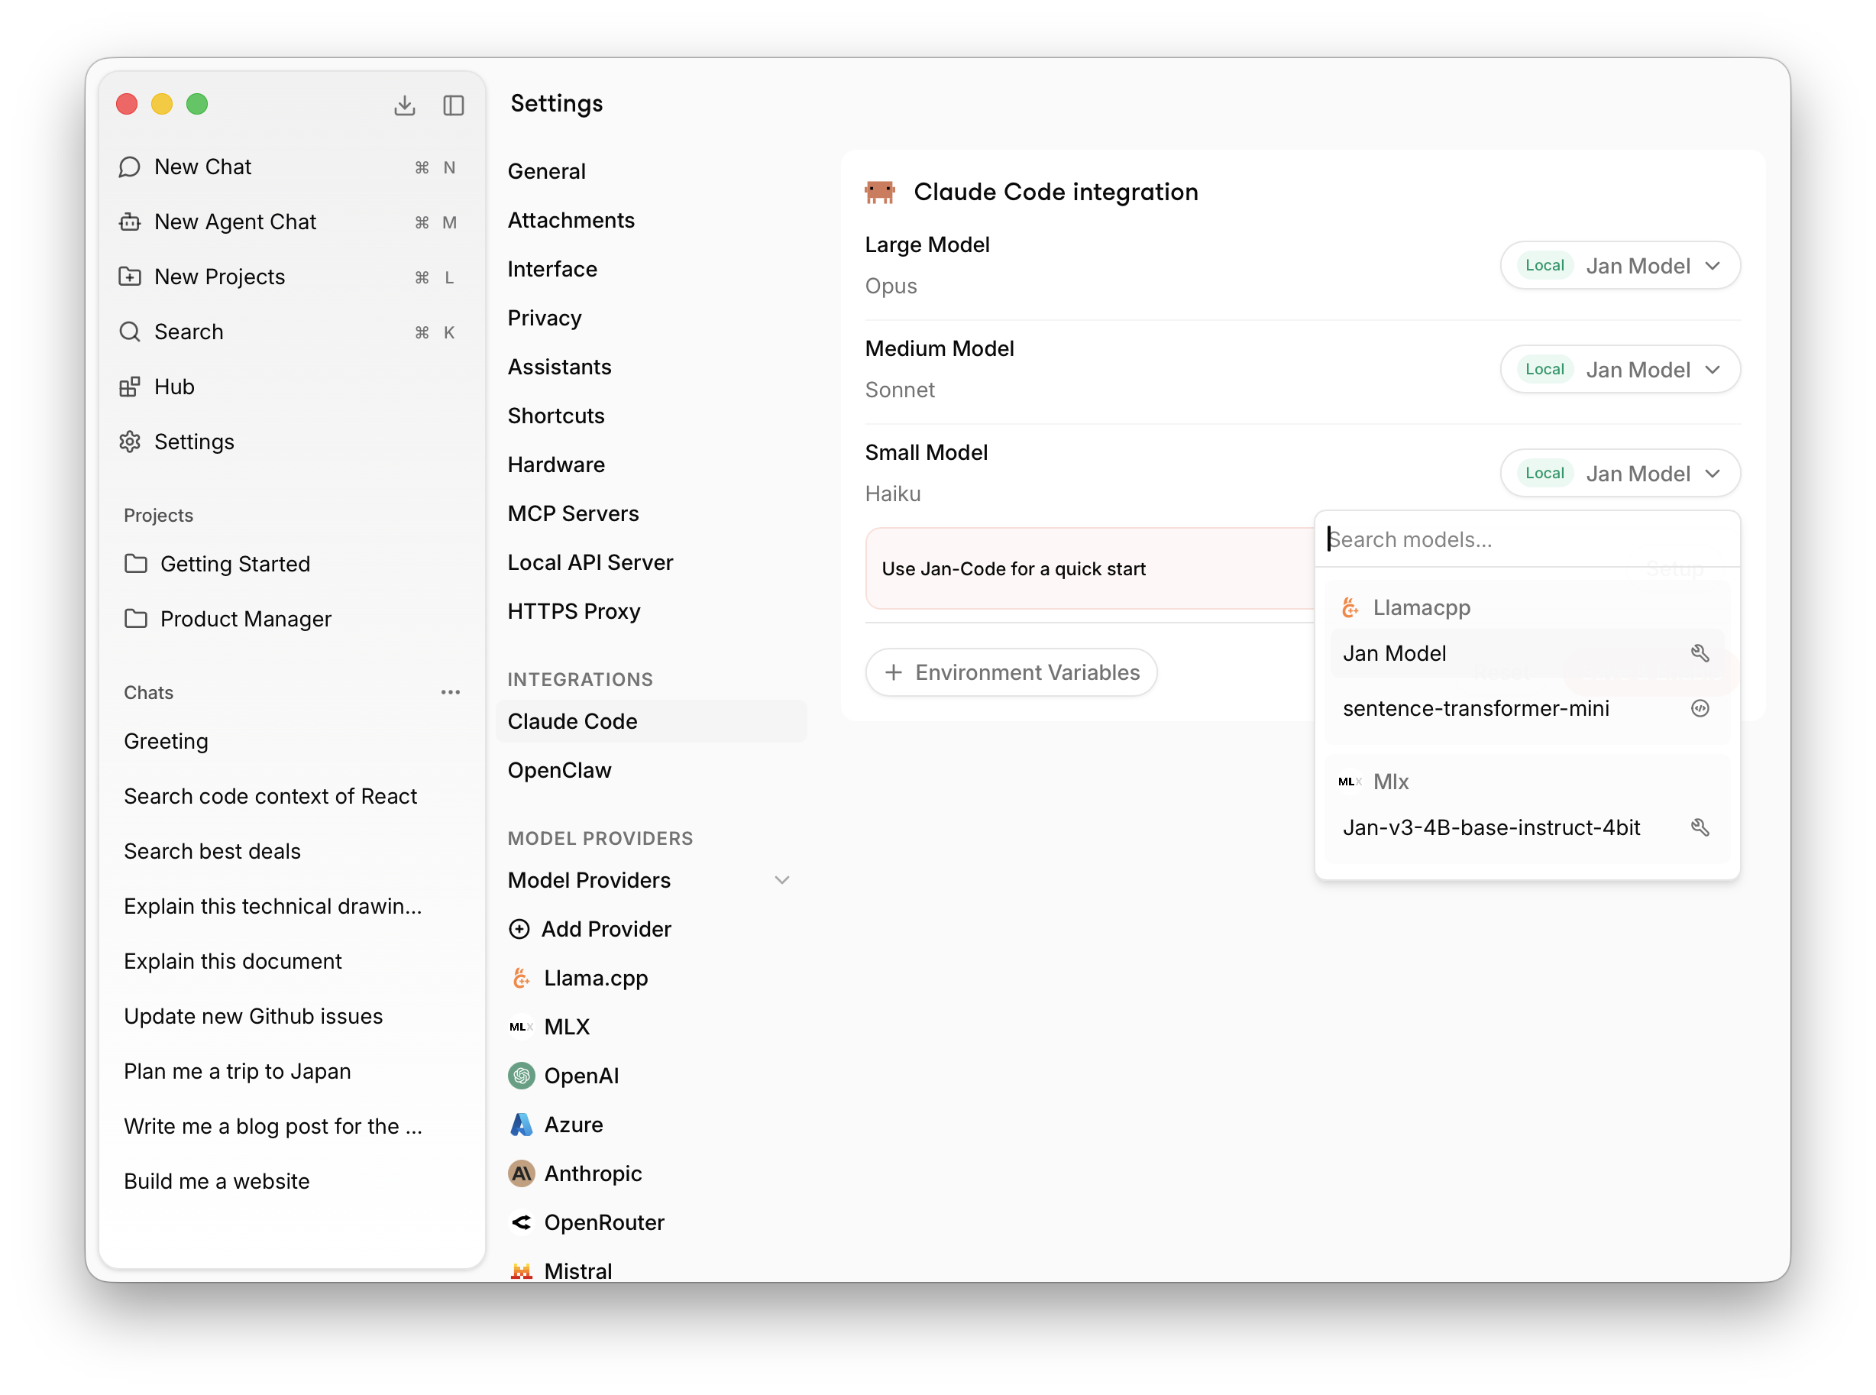Image resolution: width=1876 pixels, height=1395 pixels.
Task: Click the Add Provider plus icon
Action: pos(519,929)
